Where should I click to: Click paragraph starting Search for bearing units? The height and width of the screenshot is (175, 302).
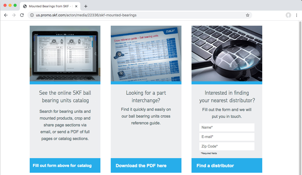65,125
